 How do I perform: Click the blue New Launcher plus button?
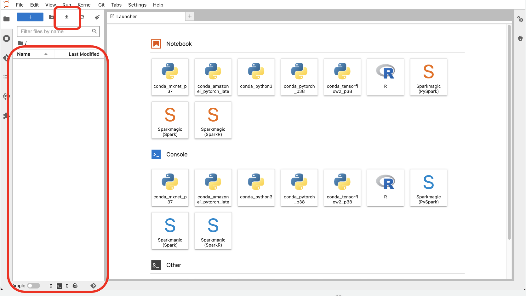30,17
